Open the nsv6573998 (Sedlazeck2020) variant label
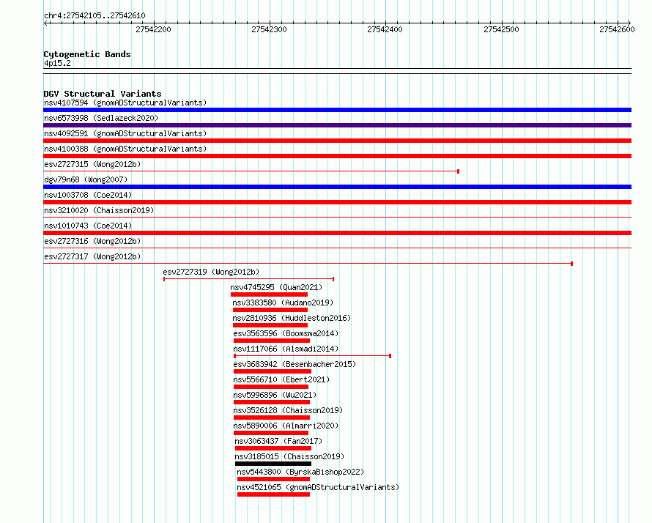 [x=101, y=118]
